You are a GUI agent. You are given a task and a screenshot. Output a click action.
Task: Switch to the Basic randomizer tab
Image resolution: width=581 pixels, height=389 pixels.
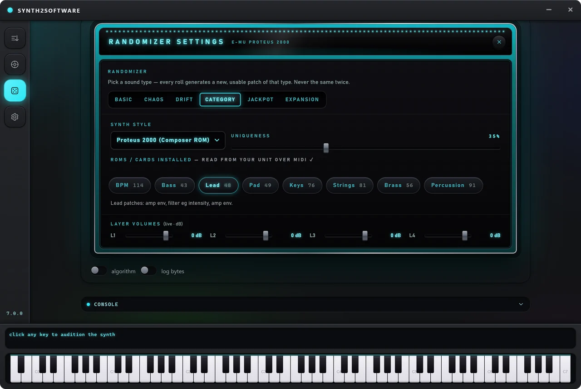click(123, 99)
